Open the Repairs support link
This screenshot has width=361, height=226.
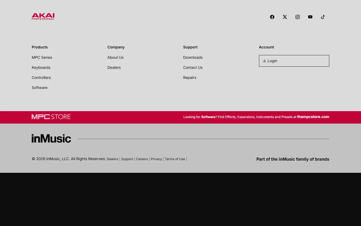click(190, 78)
